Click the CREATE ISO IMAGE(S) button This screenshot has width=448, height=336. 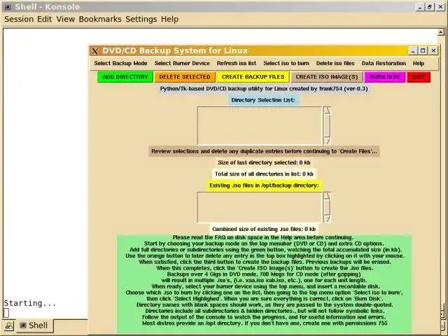coord(327,77)
